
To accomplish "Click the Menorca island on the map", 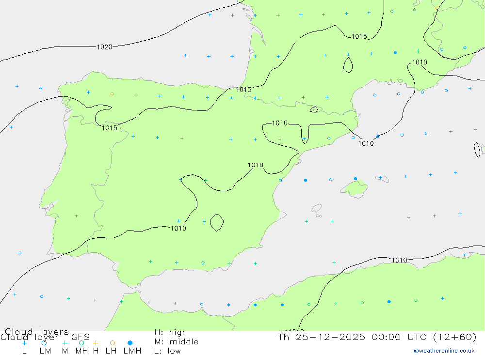I will [383, 179].
